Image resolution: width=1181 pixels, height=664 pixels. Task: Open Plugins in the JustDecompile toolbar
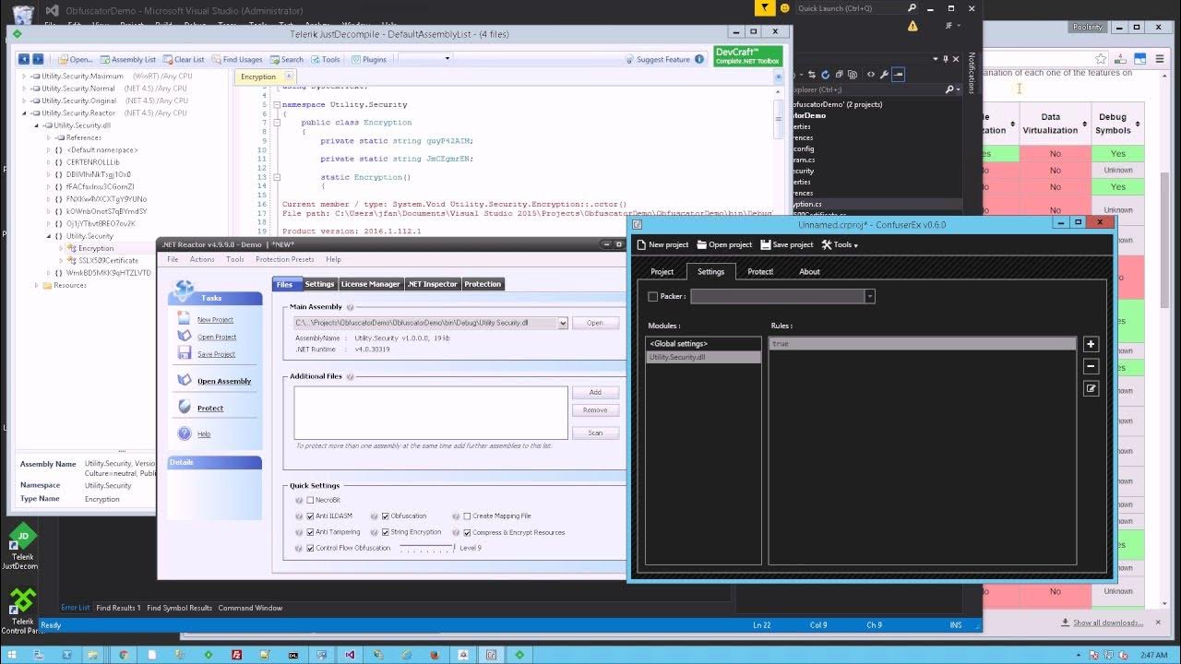(x=368, y=59)
